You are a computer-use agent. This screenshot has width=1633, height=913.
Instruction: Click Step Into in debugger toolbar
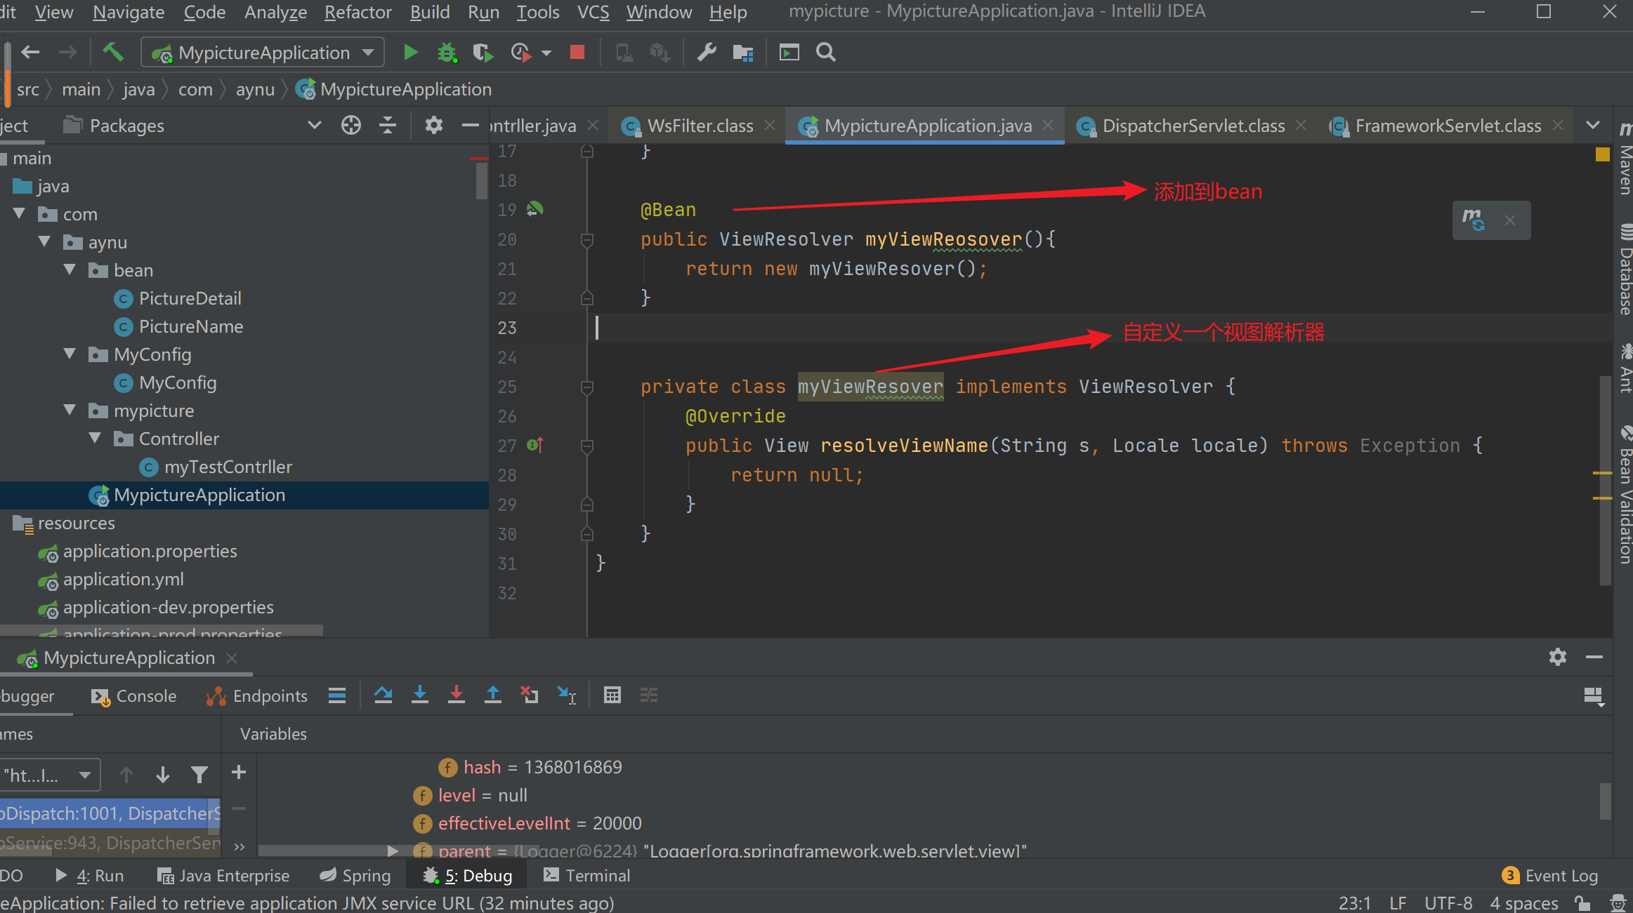(420, 695)
